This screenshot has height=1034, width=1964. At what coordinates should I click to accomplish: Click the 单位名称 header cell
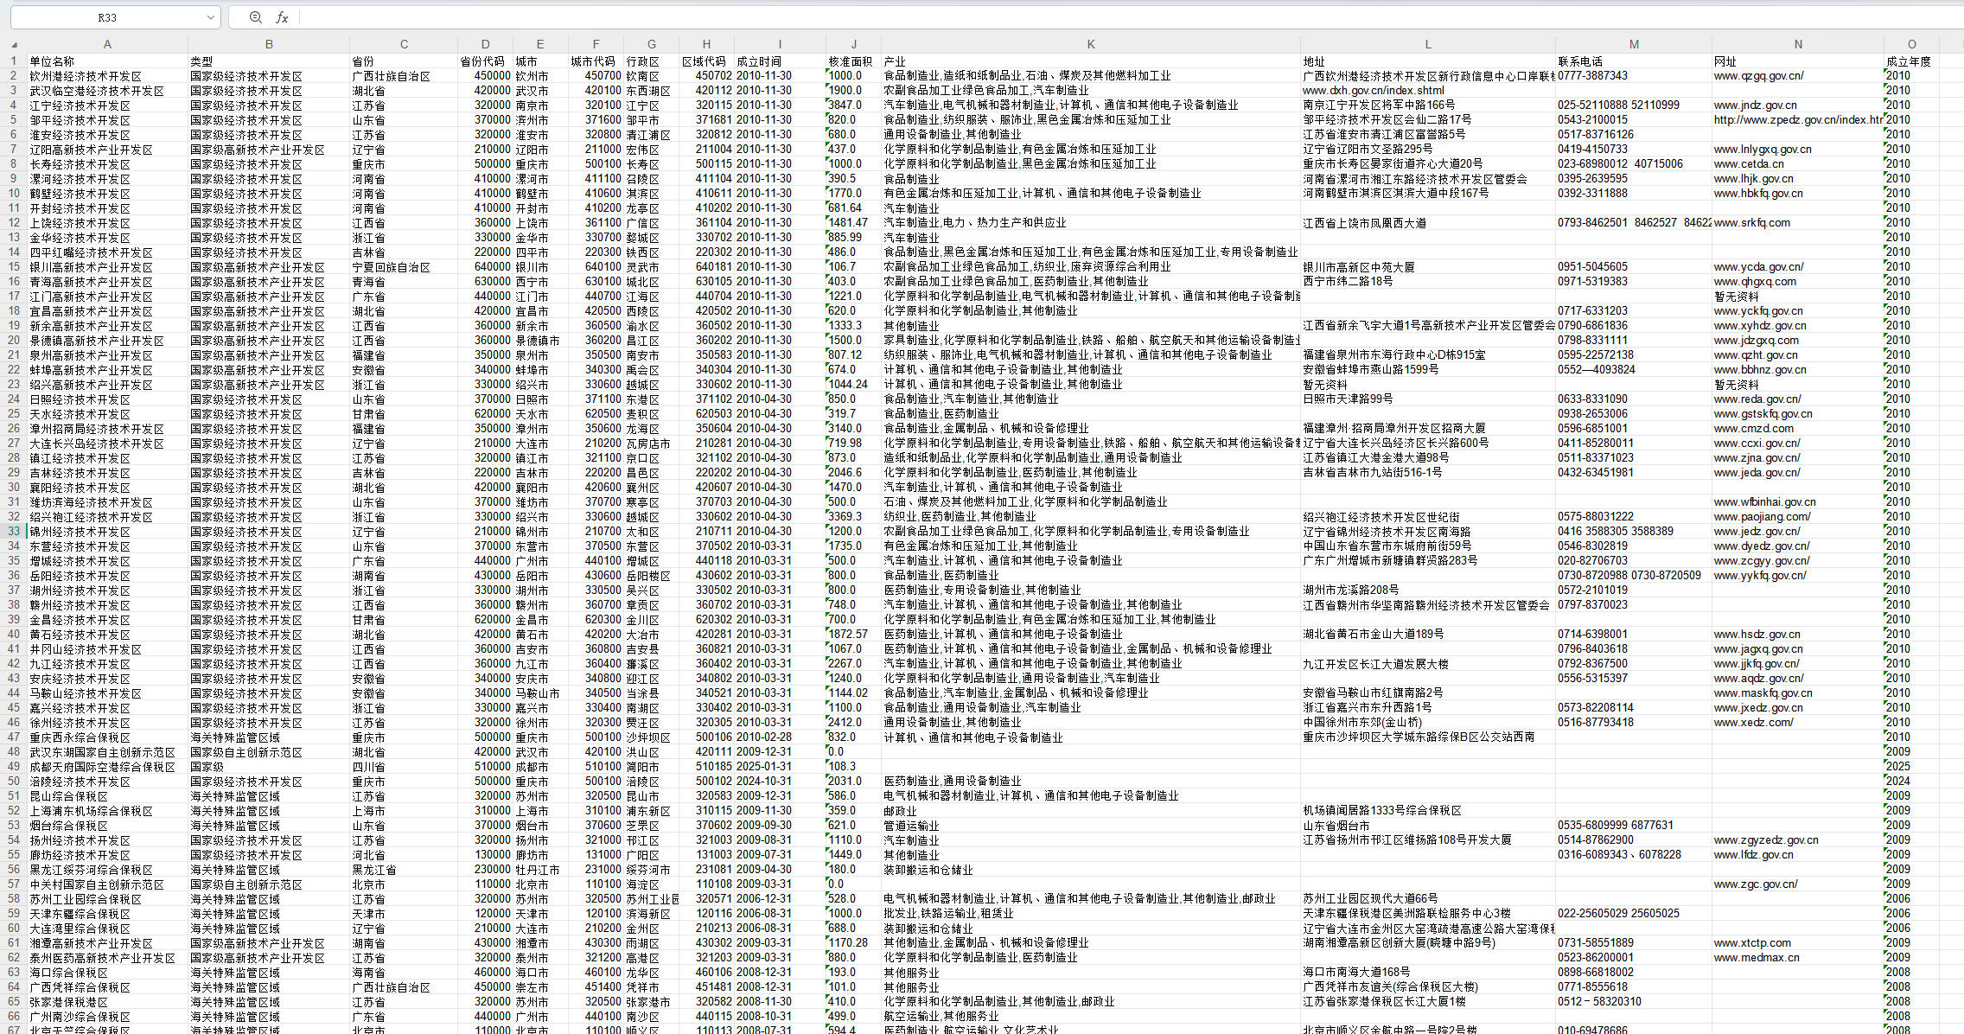52,61
